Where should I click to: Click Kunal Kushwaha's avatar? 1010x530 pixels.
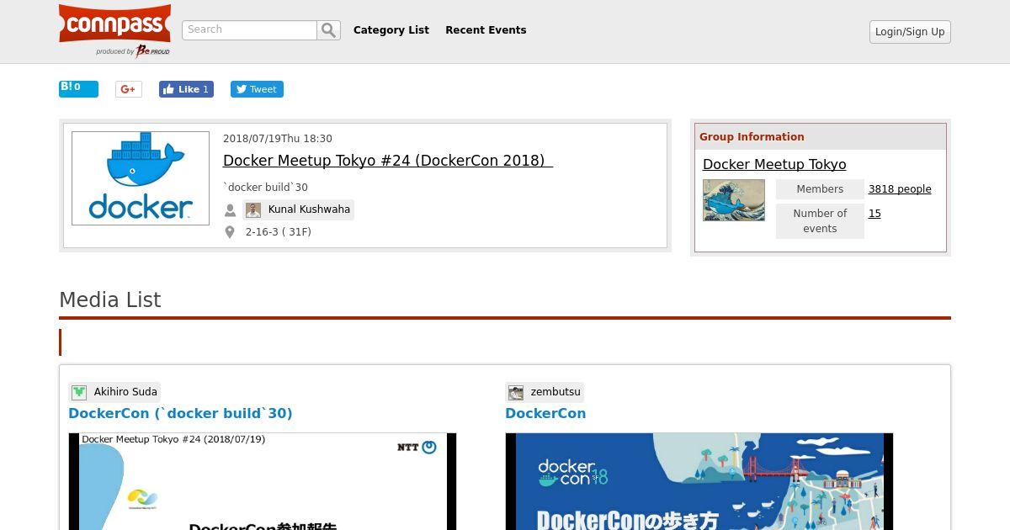point(253,209)
